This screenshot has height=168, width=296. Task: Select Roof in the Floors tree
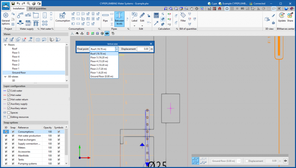pyautogui.click(x=15, y=49)
